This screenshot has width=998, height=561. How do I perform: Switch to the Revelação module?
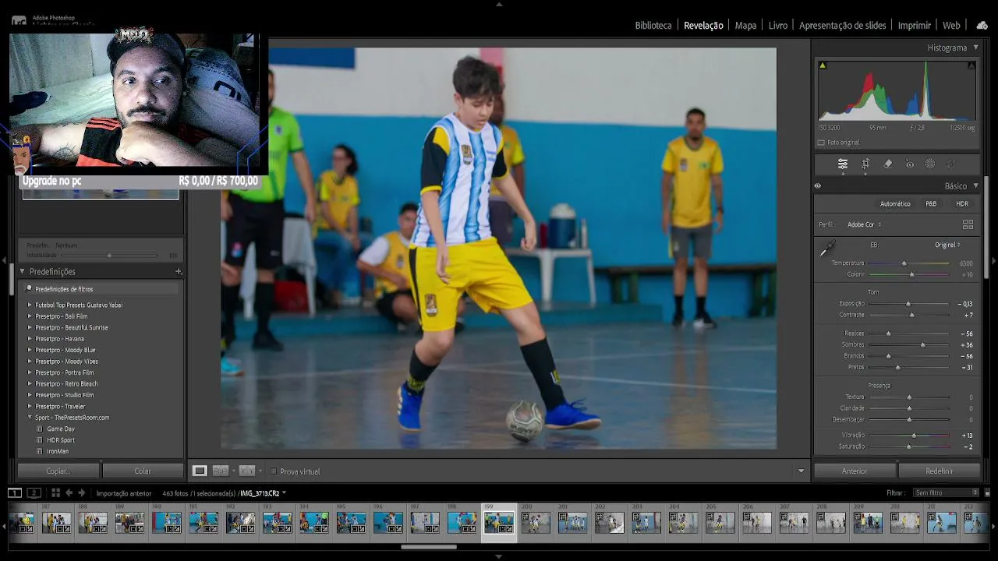703,26
